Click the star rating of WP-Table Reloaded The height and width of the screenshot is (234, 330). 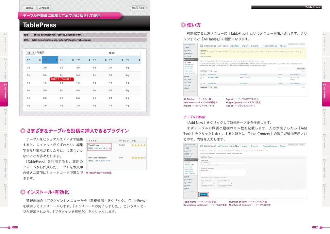click(x=139, y=158)
